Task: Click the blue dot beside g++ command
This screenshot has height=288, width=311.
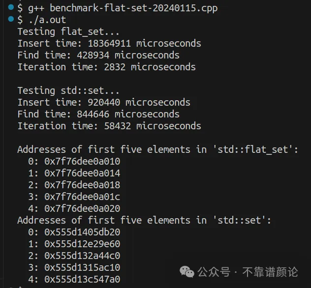Action: click(11, 7)
